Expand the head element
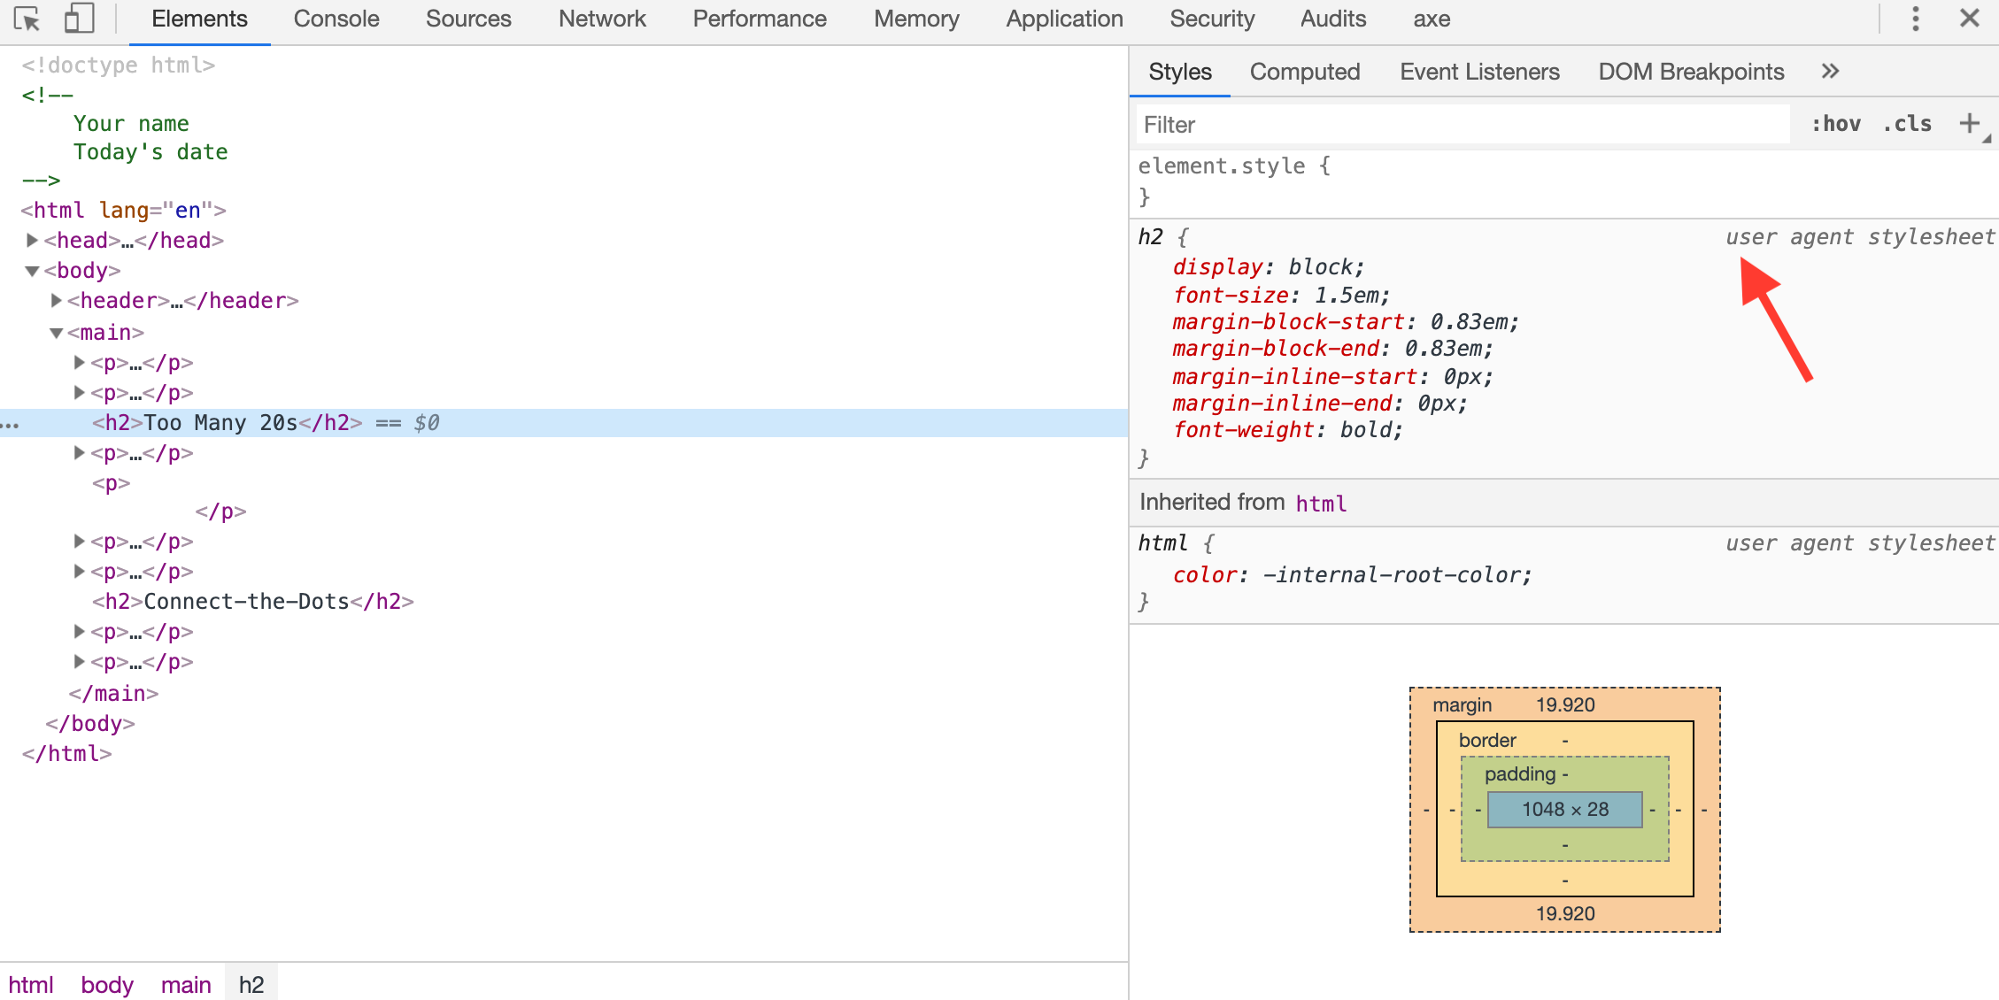 coord(32,240)
